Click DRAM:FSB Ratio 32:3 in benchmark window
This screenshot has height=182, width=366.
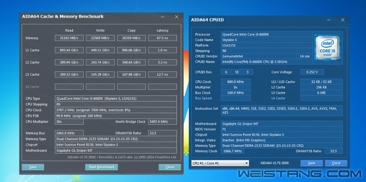[x=163, y=133]
